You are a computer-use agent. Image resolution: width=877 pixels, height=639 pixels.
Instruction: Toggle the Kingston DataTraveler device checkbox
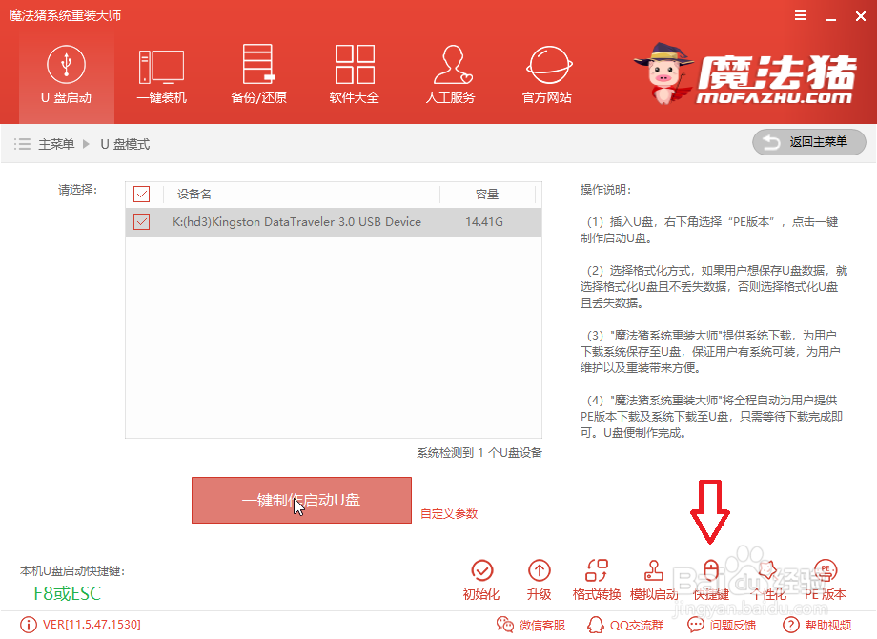(143, 221)
